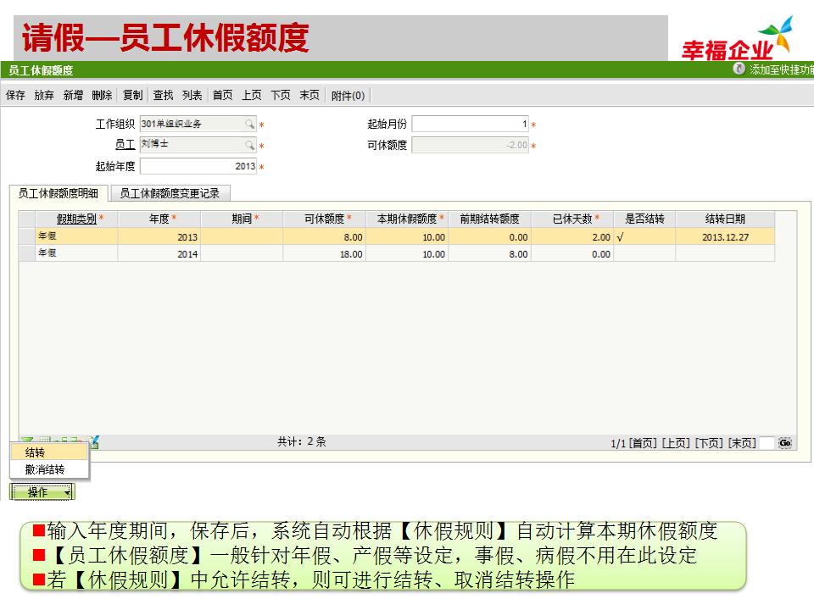Screen dimensions: 814x610
Task: Open 附件(0) attachments button
Action: (348, 96)
